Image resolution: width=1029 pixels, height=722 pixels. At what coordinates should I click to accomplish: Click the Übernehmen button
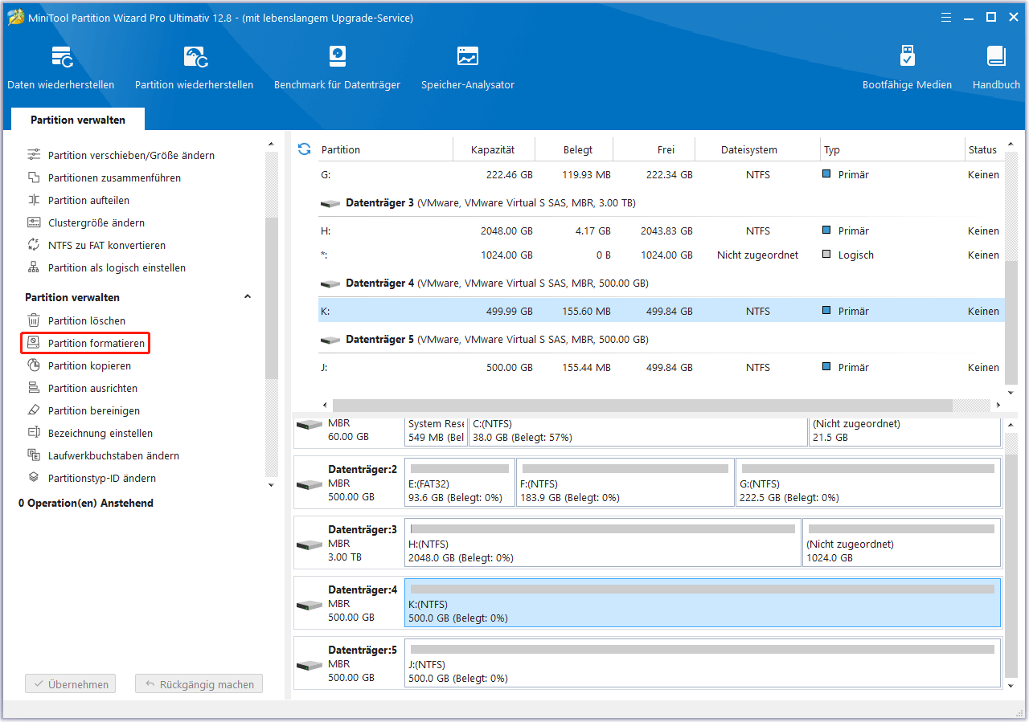click(x=71, y=684)
